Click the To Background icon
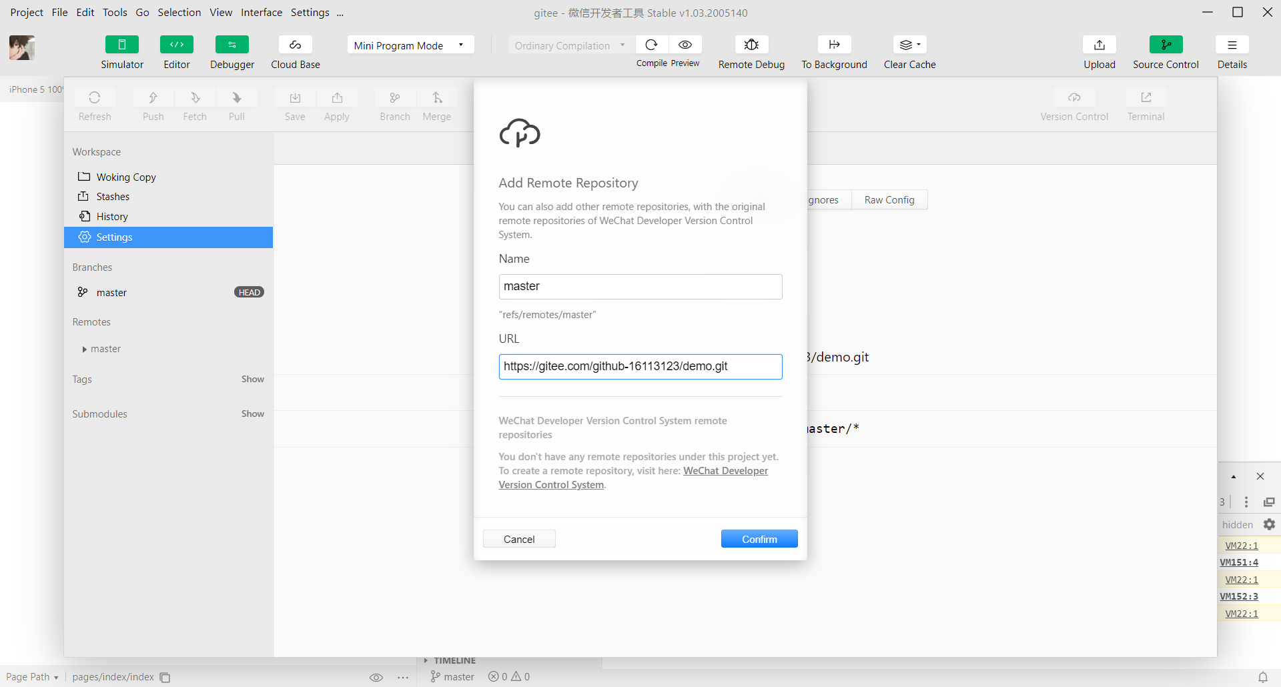The image size is (1281, 687). (834, 45)
